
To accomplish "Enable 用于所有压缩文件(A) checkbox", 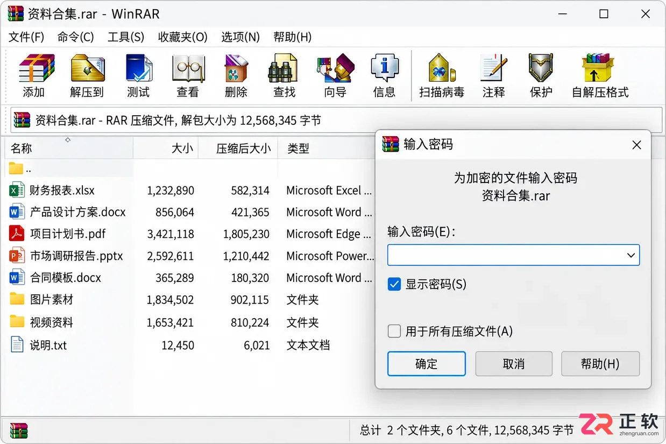I will pos(394,331).
